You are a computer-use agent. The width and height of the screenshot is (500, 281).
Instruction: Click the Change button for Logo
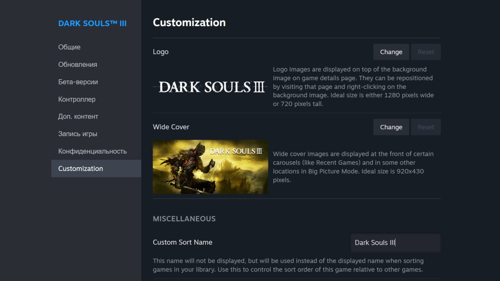point(391,52)
